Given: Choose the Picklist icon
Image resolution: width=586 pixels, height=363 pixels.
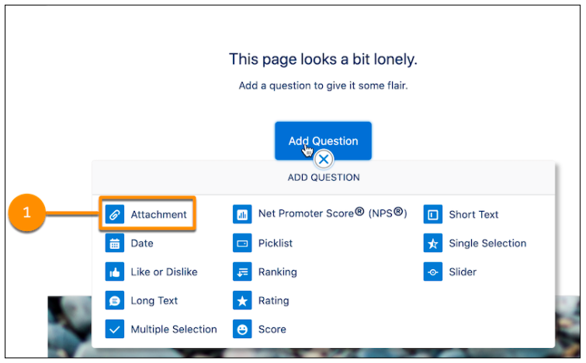Looking at the screenshot, I should coord(242,243).
